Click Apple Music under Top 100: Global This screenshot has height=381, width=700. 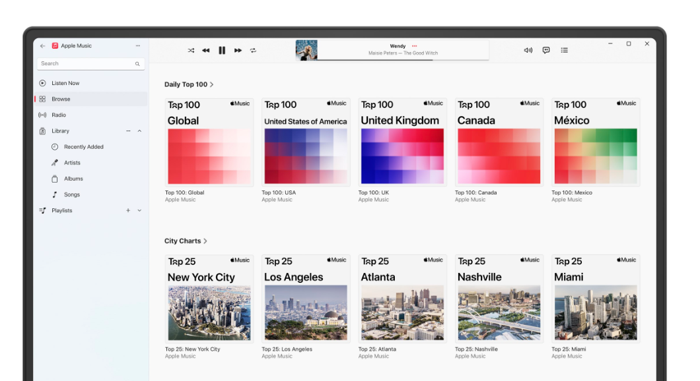(180, 200)
